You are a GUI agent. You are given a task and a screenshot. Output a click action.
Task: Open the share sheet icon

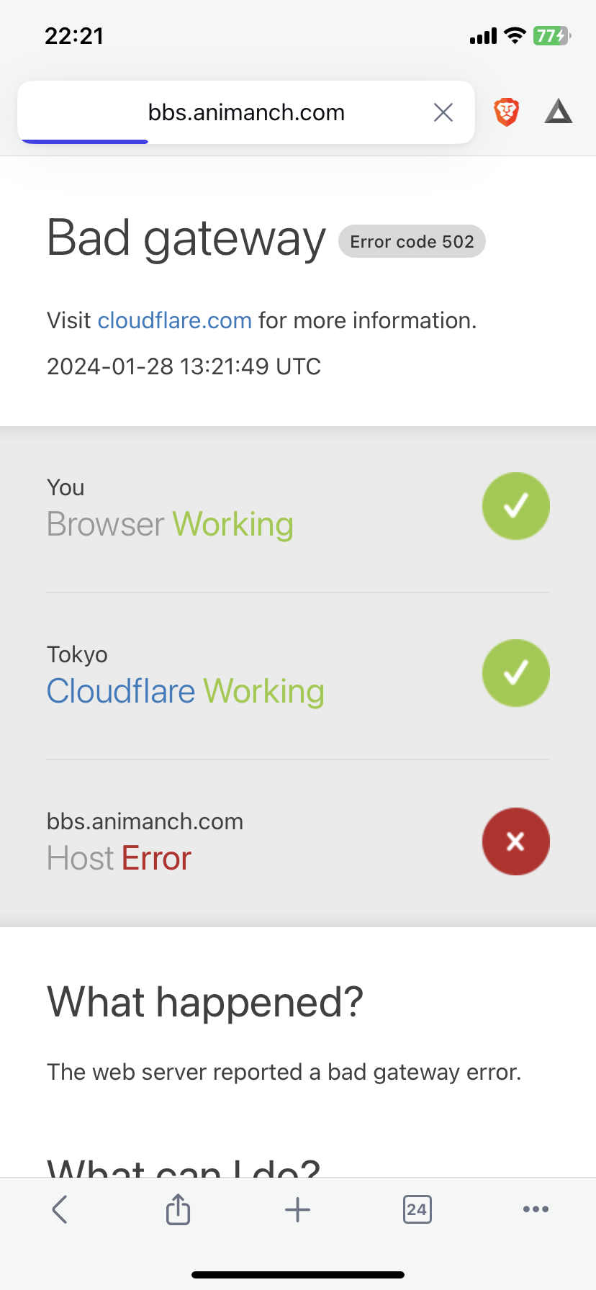coord(178,1209)
